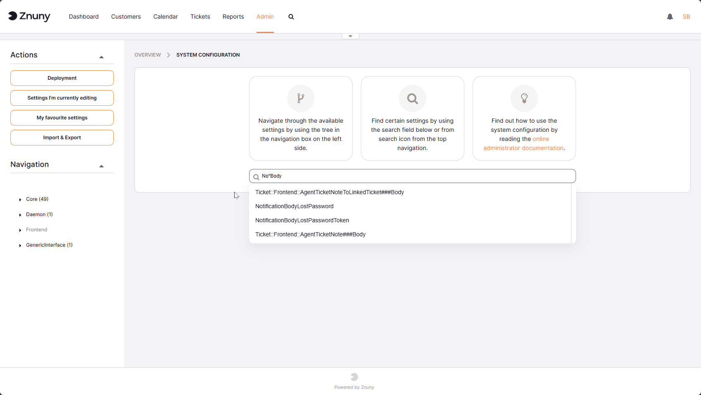Open the Tickets menu
Screen dimensions: 701x395
click(200, 17)
